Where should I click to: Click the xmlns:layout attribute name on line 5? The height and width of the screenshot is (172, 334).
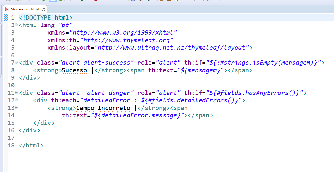[69, 48]
